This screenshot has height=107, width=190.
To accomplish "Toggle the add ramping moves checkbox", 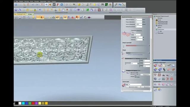I will 127,55.
